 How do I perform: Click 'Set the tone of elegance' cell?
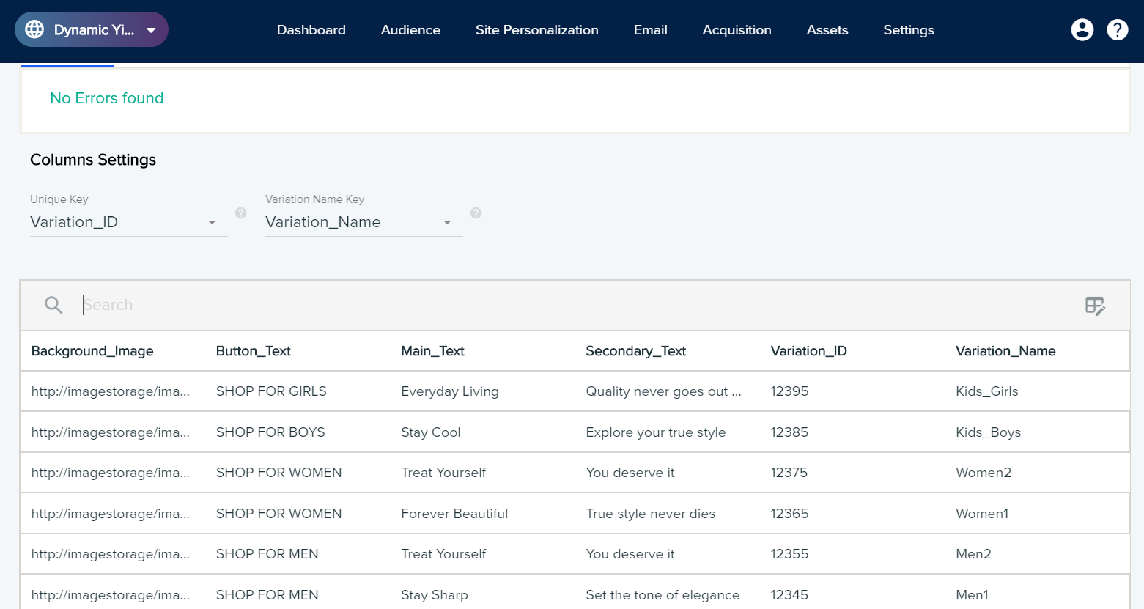[663, 595]
